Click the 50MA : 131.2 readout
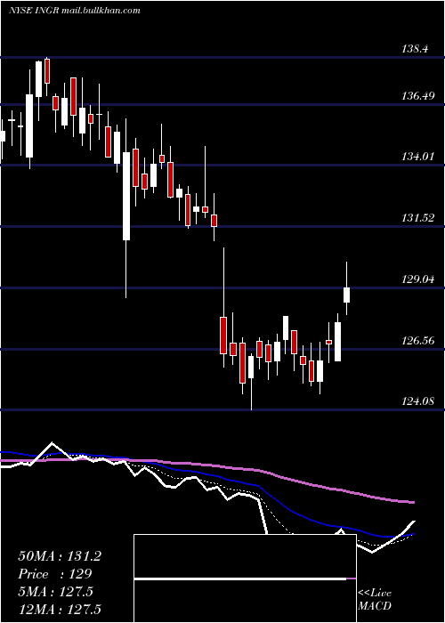The height and width of the screenshot is (623, 445). 60,556
